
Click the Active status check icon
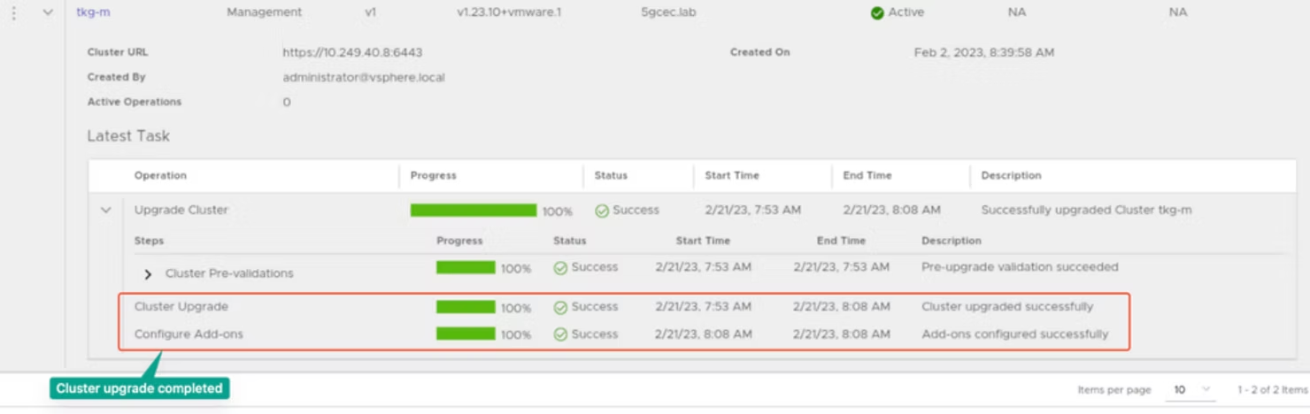[x=877, y=13]
